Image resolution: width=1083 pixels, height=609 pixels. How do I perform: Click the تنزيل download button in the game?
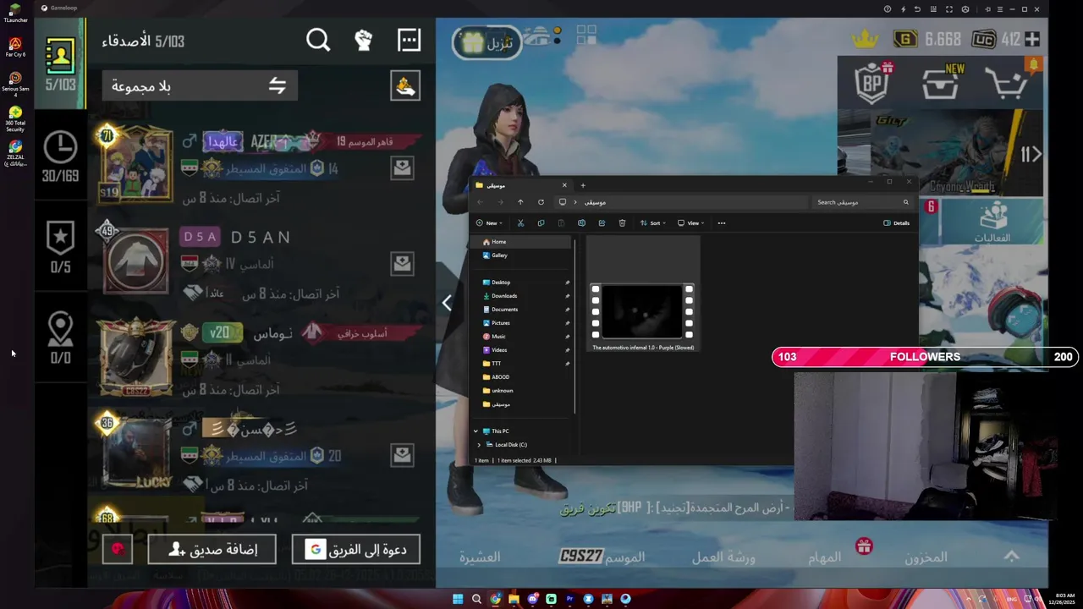(487, 42)
